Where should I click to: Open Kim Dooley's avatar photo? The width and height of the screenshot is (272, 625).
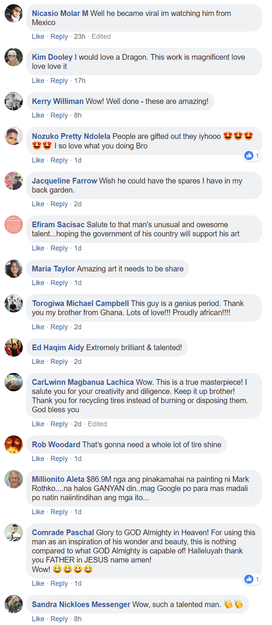click(x=13, y=57)
